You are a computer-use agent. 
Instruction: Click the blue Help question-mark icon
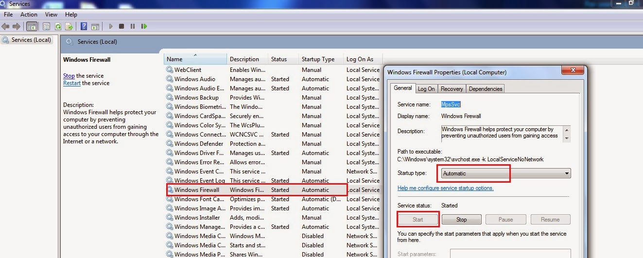(84, 26)
